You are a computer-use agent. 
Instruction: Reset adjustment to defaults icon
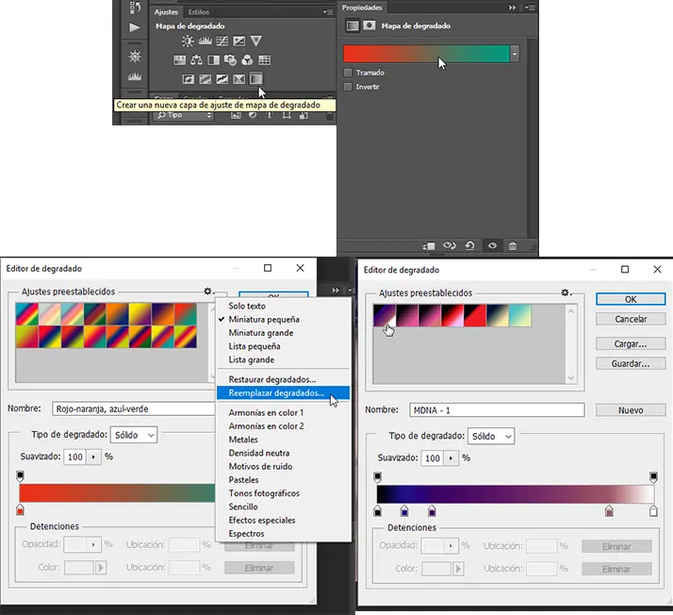pos(470,245)
